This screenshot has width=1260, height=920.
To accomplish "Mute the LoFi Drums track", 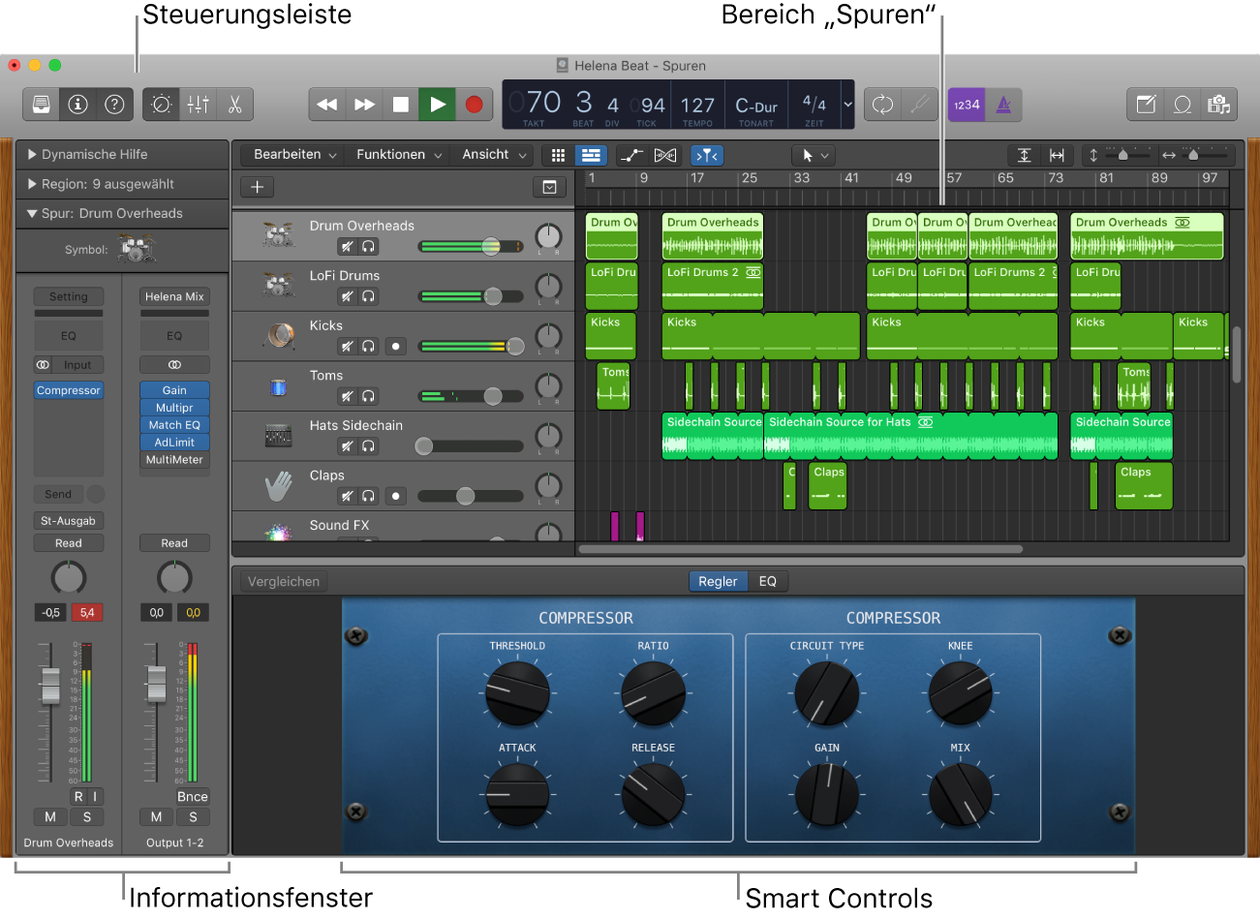I will click(346, 296).
